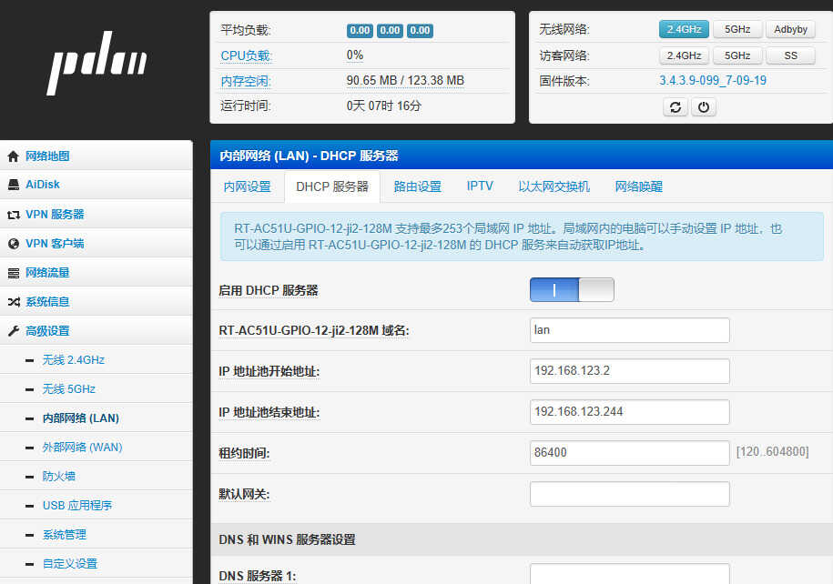Click the VPN 服务器 arrows icon
833x584 pixels.
[14, 215]
